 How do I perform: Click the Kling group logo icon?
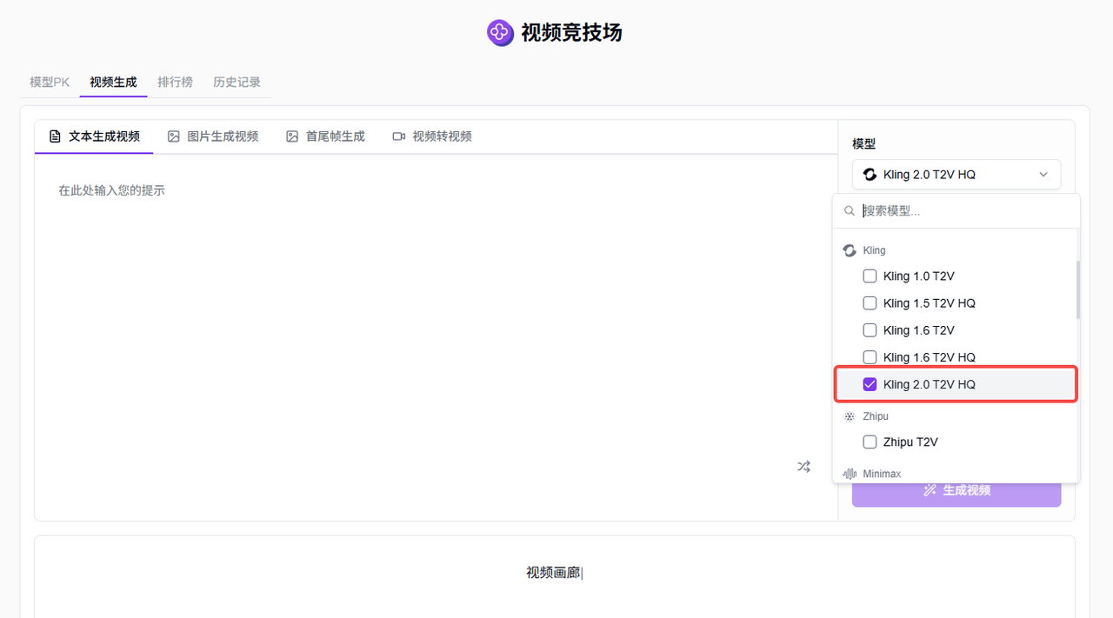click(x=850, y=250)
